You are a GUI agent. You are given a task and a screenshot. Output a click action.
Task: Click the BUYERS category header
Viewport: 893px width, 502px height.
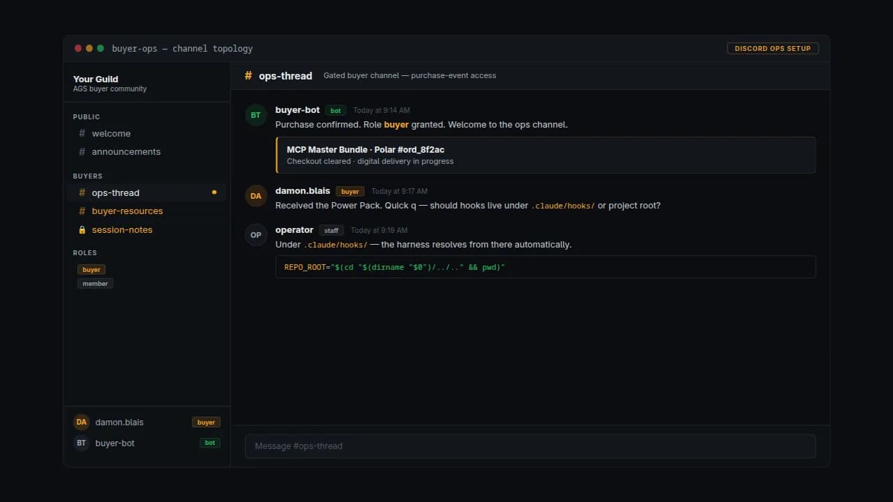(88, 176)
